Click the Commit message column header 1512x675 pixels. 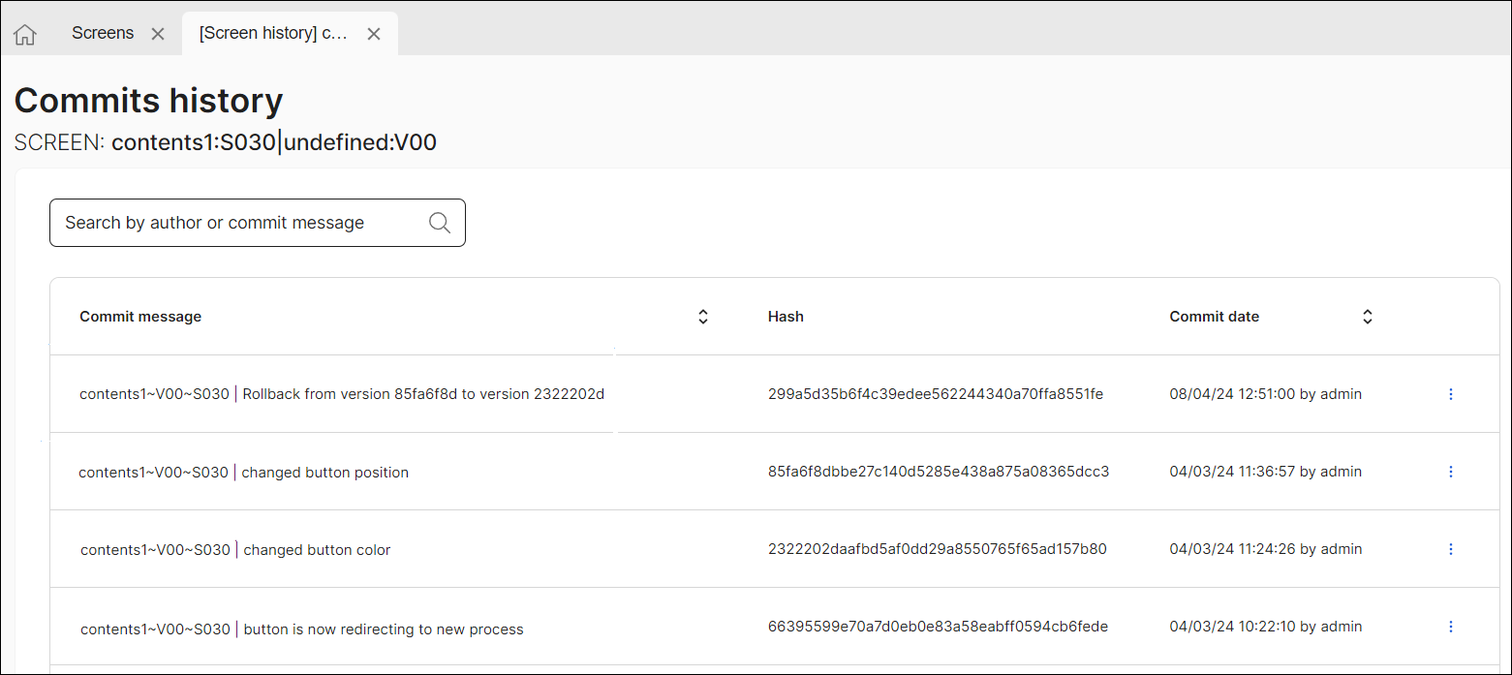coord(140,317)
